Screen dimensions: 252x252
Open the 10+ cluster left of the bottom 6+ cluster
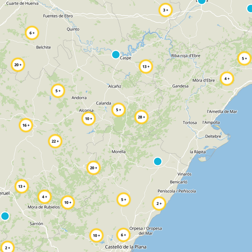pyautogui.click(x=96, y=235)
